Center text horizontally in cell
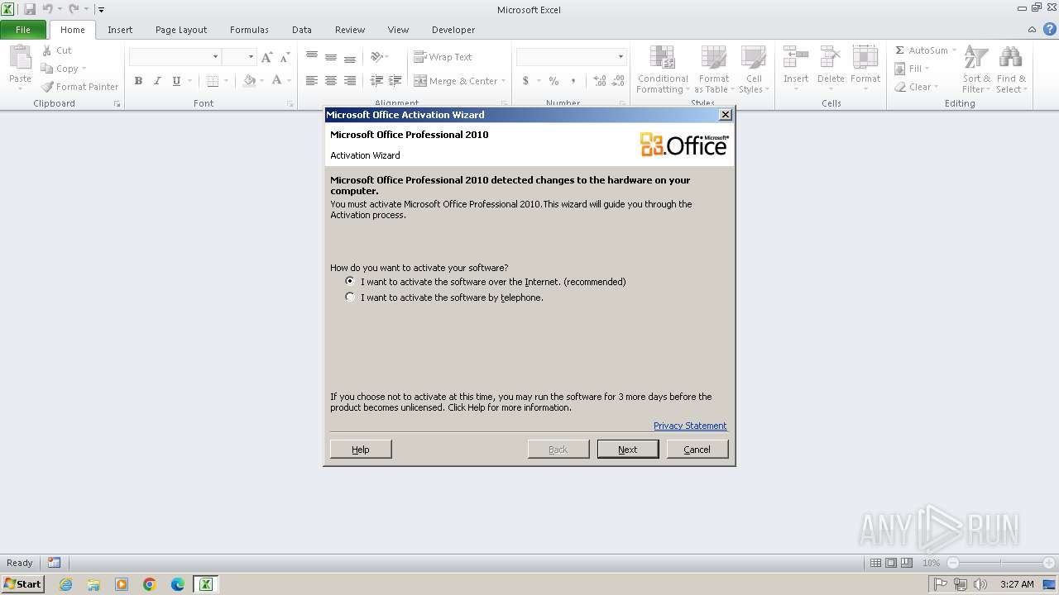This screenshot has height=595, width=1059. 331,81
